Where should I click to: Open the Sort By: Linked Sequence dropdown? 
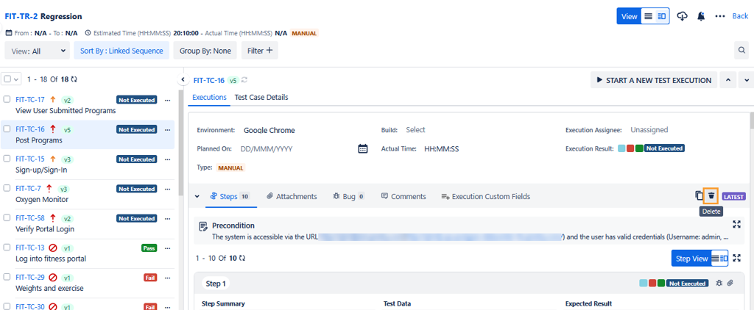pyautogui.click(x=121, y=51)
